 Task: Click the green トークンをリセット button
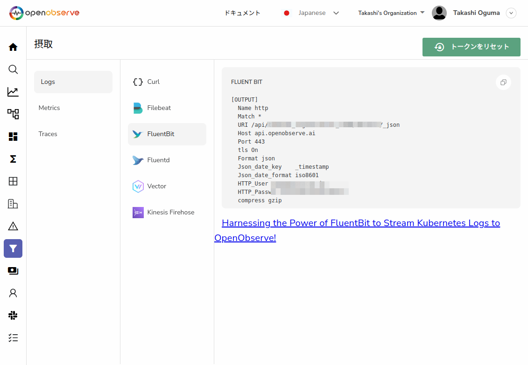tap(472, 47)
